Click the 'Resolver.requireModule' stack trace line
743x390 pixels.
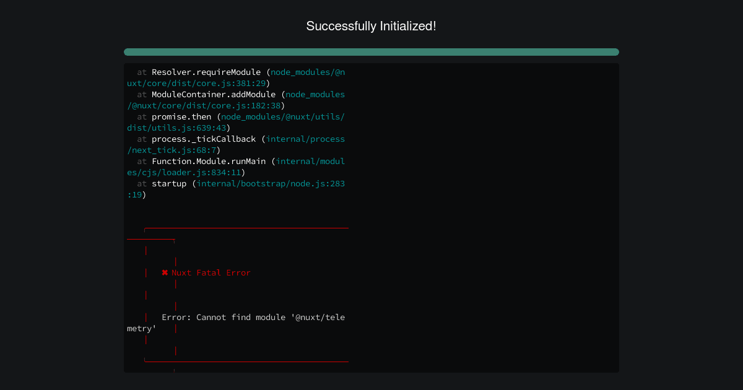click(241, 72)
